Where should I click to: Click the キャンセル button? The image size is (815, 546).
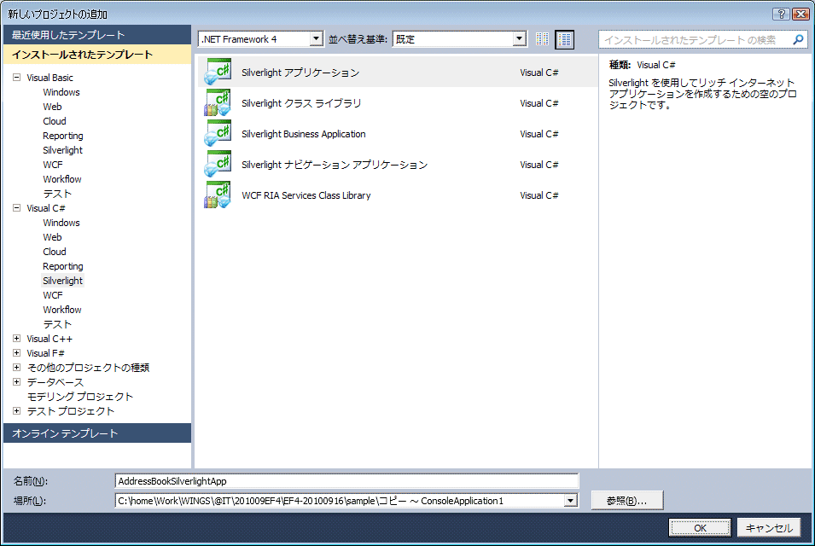click(769, 528)
